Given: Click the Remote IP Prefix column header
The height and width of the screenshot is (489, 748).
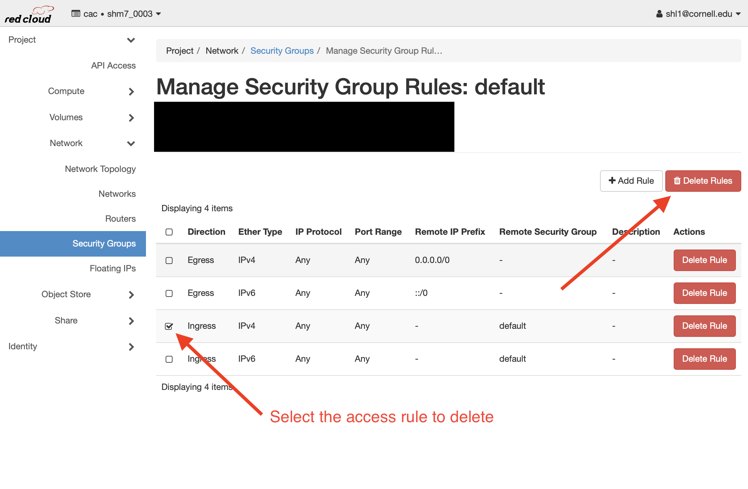Looking at the screenshot, I should coord(450,232).
